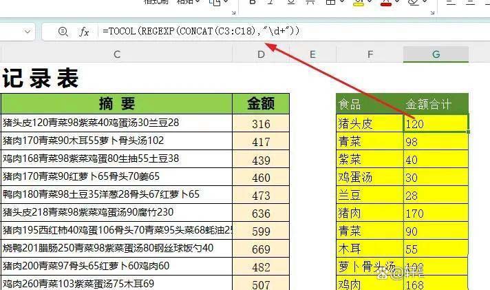The image size is (490, 290).
Task: Expand the name box dropdown arrow
Action: (28, 32)
